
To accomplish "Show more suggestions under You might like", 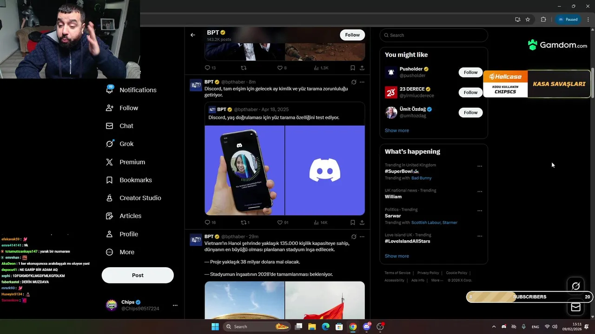I will pos(397,130).
